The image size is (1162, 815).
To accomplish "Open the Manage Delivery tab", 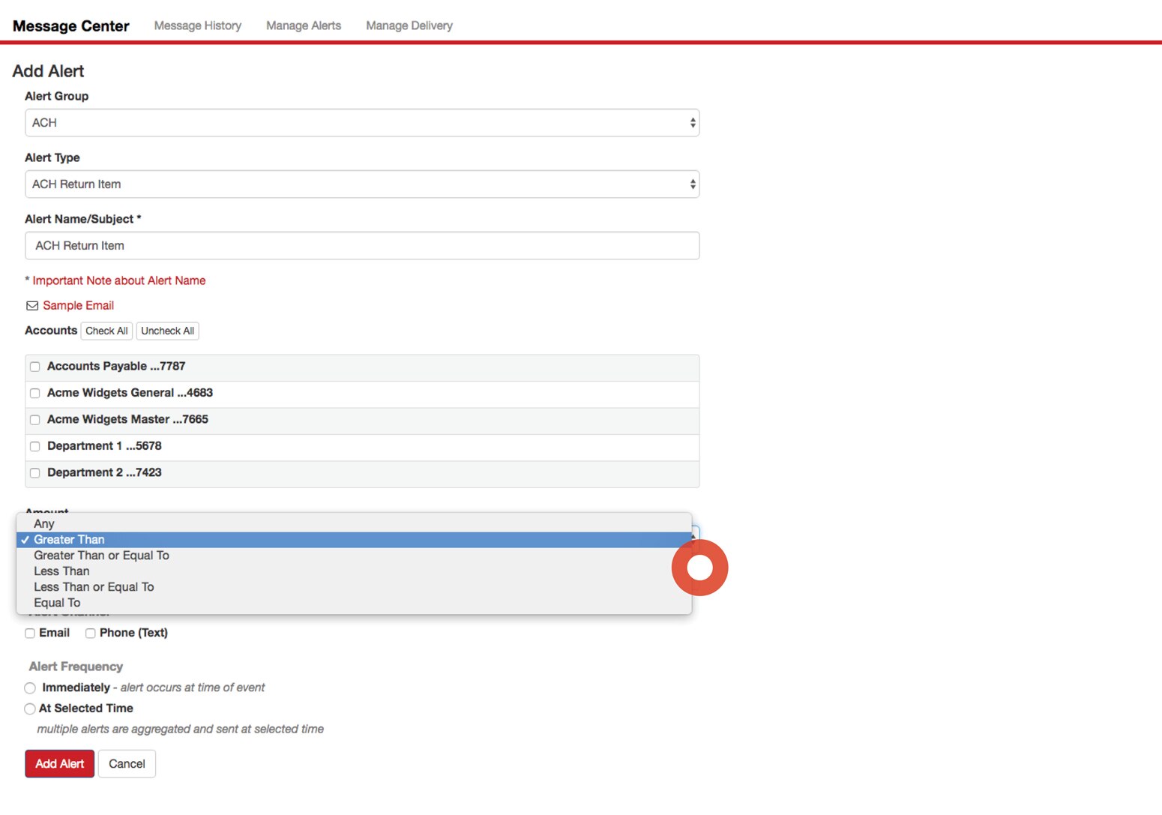I will point(409,25).
